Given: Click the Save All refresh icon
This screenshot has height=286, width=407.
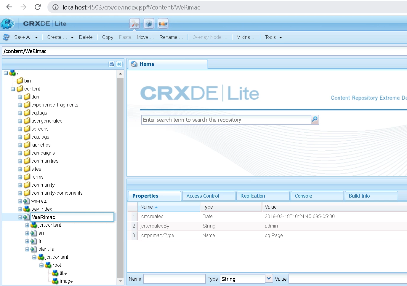Looking at the screenshot, I should (6, 37).
